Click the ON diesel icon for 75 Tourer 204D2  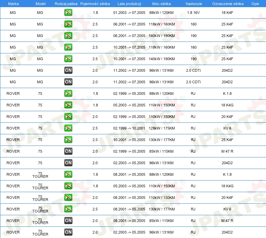(68, 232)
